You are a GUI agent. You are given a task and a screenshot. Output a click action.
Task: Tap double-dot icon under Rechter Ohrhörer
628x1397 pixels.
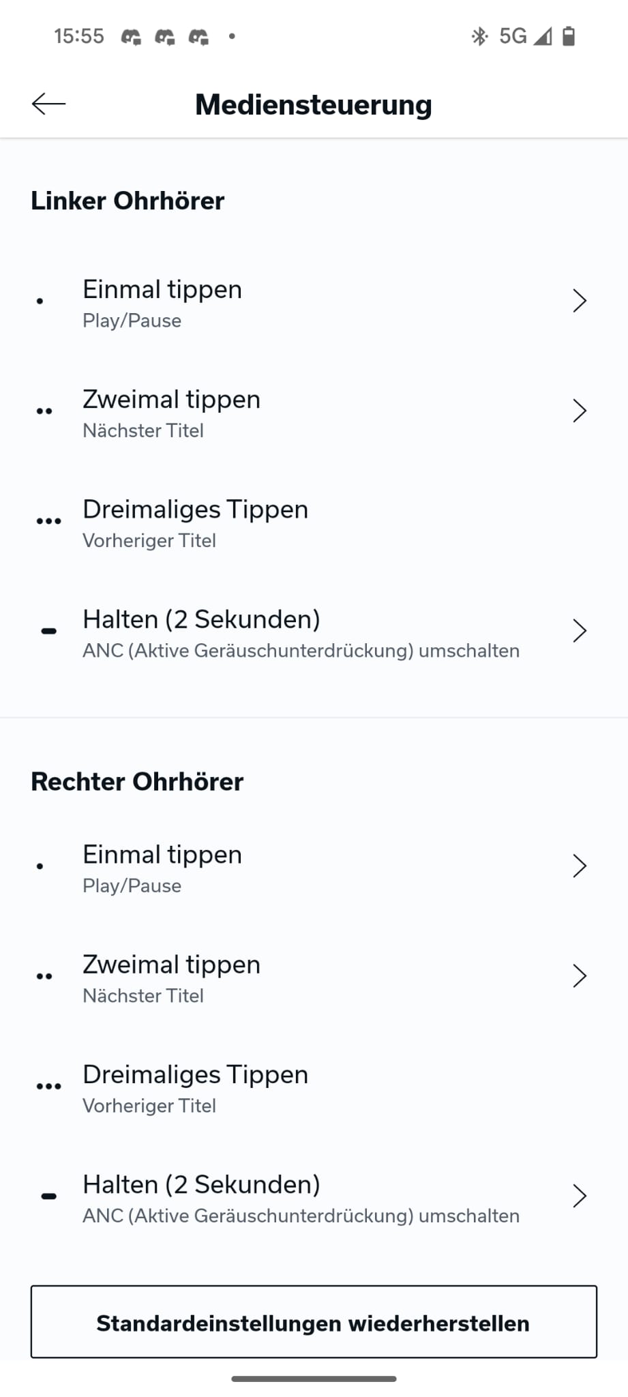tap(44, 976)
